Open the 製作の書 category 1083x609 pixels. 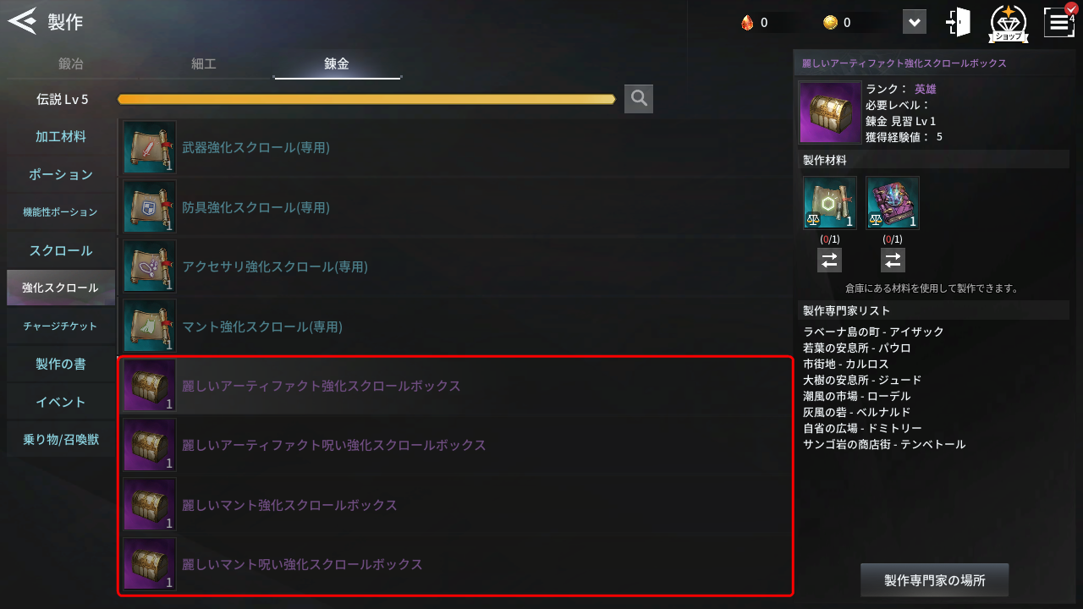pyautogui.click(x=61, y=364)
